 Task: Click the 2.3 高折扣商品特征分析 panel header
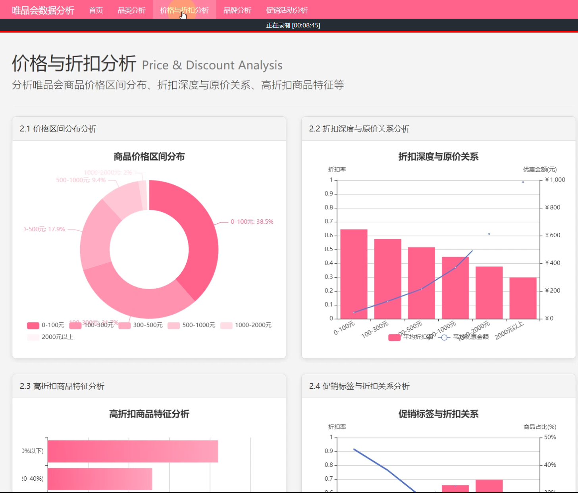(x=149, y=386)
